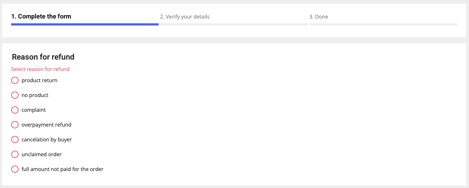The width and height of the screenshot is (469, 188).
Task: Mark the 'cancelation by buyer' radio button
Action: coord(15,140)
